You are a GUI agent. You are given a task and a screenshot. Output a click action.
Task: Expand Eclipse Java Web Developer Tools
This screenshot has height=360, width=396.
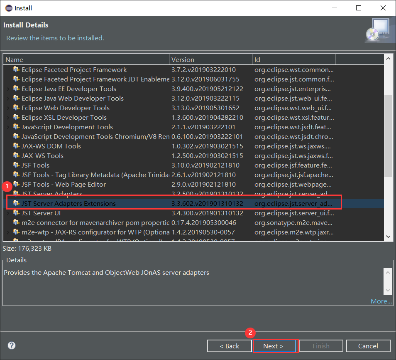[8, 99]
